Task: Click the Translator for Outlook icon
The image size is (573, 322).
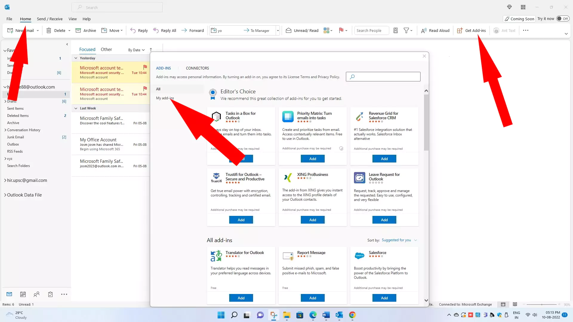Action: [216, 256]
